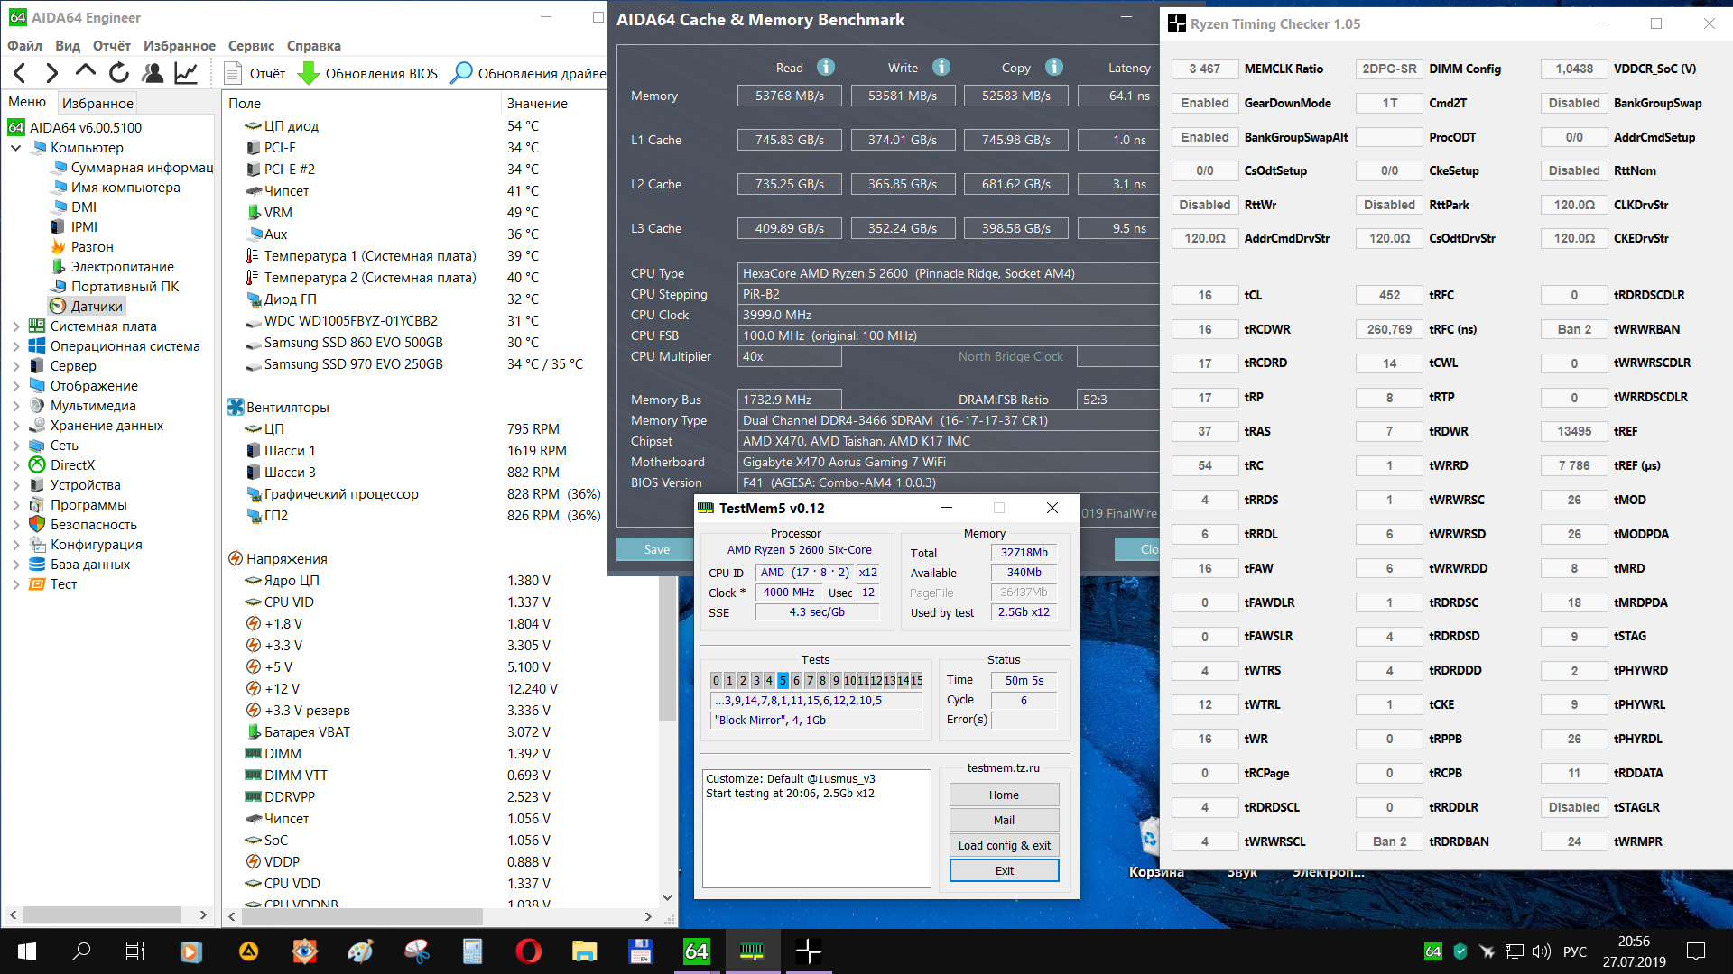Open the user profile icon in toolbar
This screenshot has height=974, width=1733.
click(x=153, y=73)
